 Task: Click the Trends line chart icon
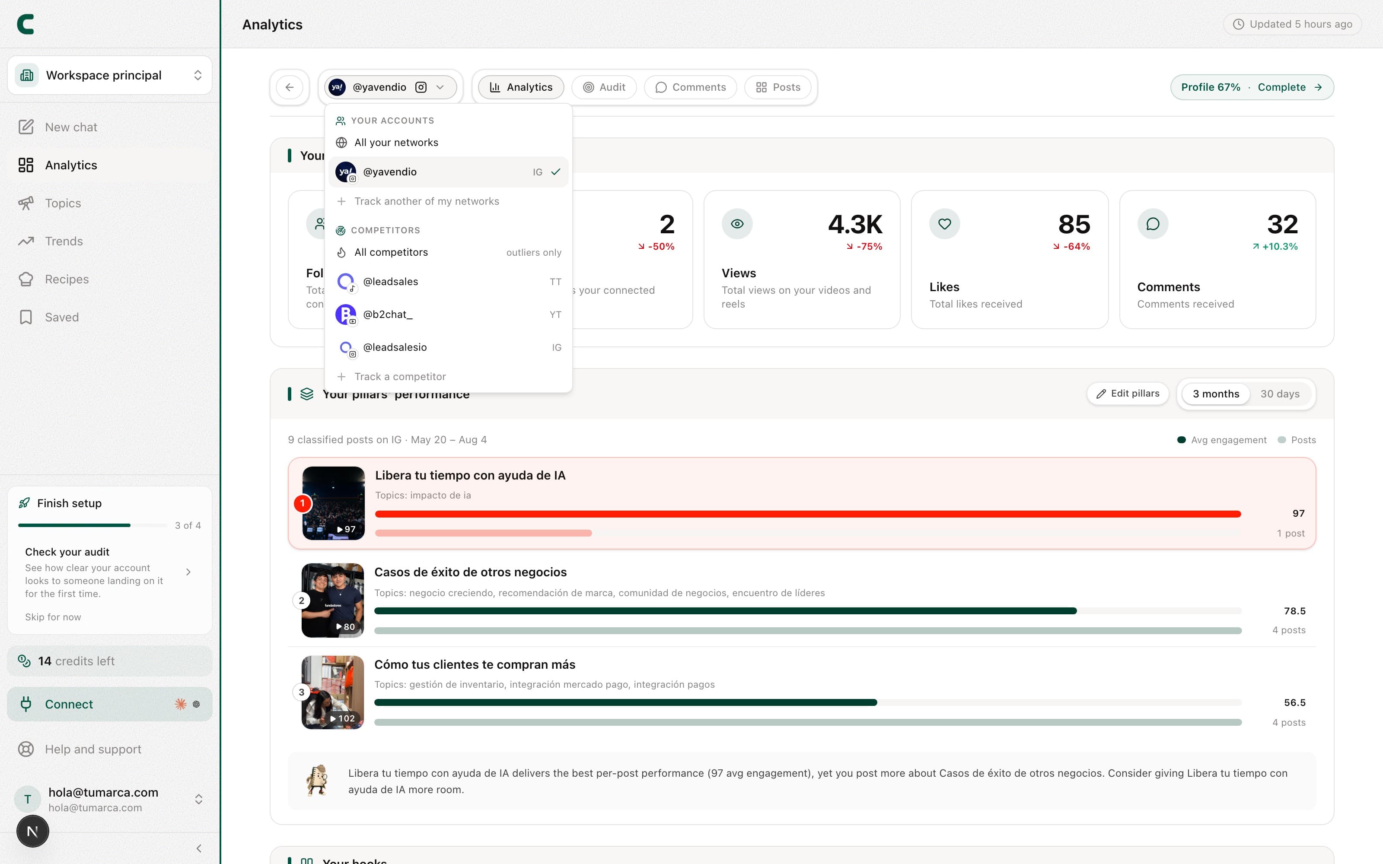(x=26, y=241)
